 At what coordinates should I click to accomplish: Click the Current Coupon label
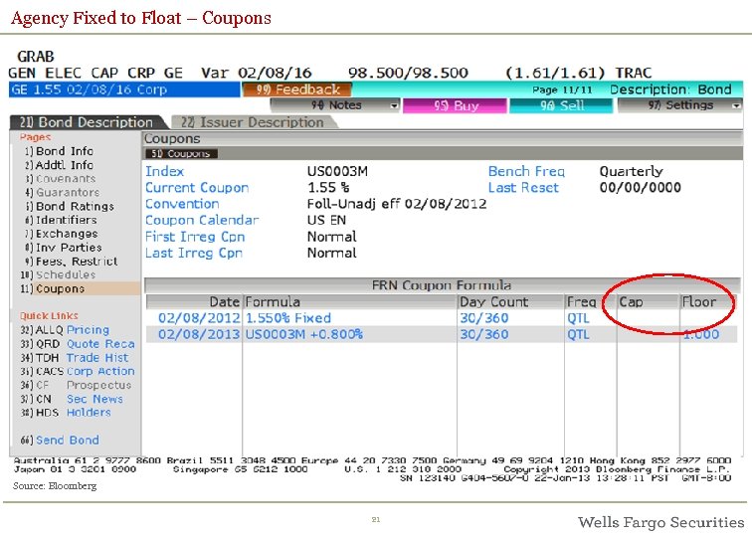pyautogui.click(x=197, y=188)
